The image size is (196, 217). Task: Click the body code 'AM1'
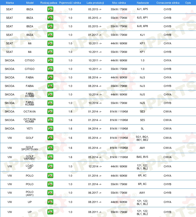[142, 148]
